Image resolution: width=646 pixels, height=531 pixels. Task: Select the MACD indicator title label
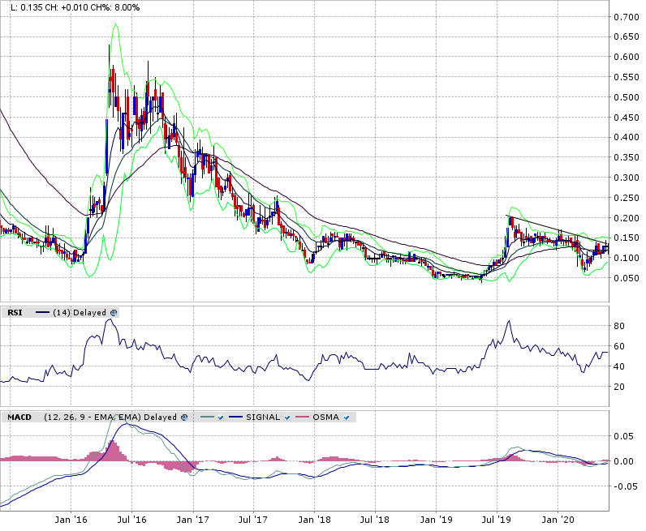pos(19,418)
